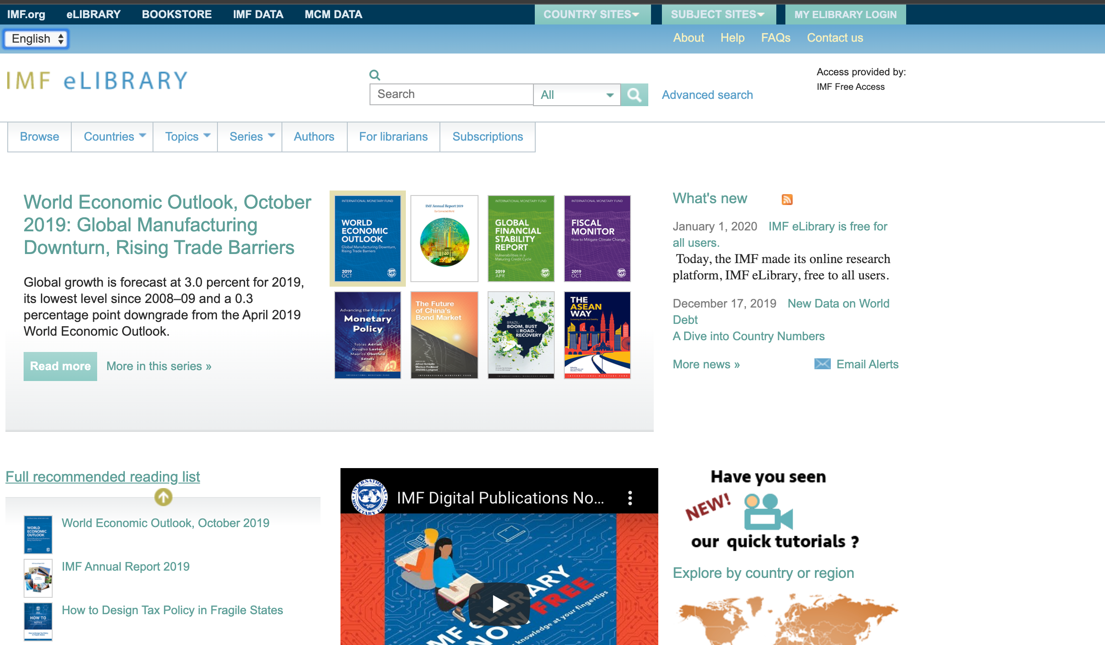Open Email Alerts text link

pos(867,364)
